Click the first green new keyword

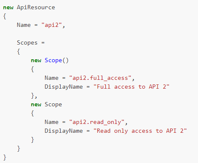pyautogui.click(x=8, y=8)
